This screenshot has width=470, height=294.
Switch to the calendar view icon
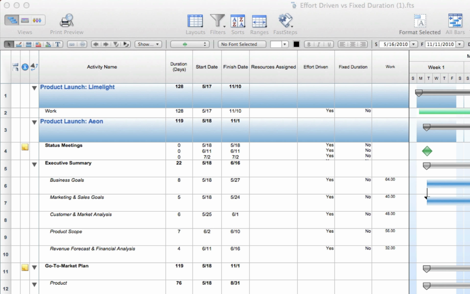coord(25,20)
